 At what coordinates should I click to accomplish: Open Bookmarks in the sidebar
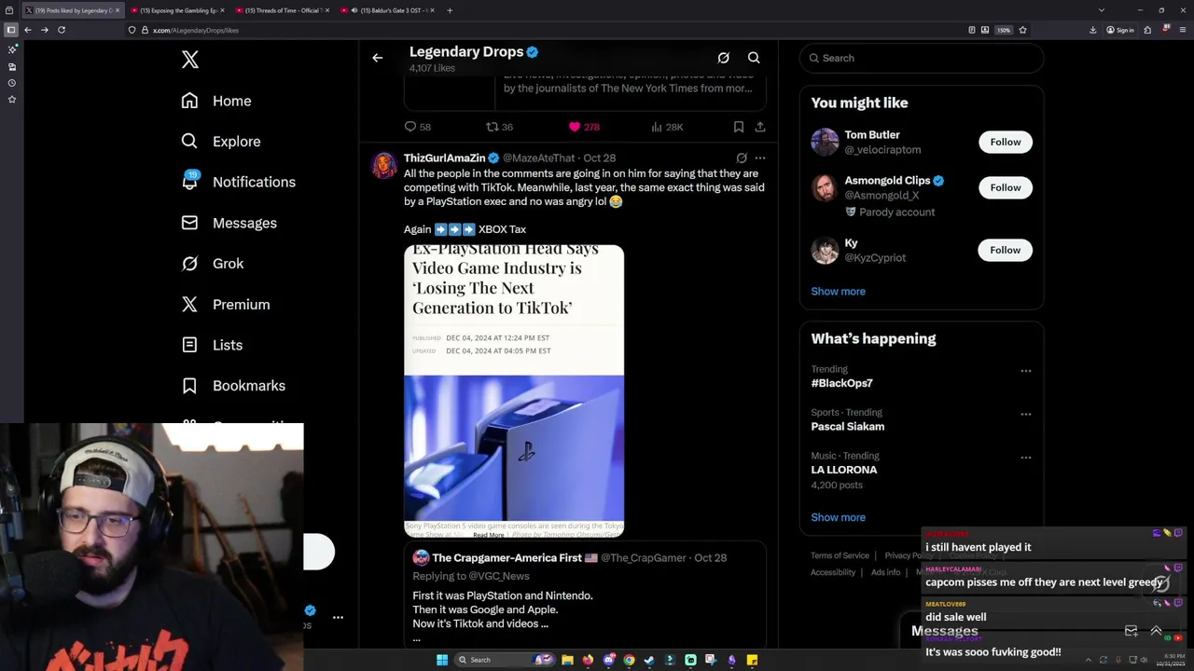coord(234,386)
